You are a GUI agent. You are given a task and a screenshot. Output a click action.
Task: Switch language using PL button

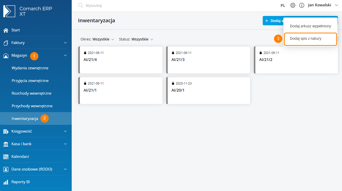283,5
